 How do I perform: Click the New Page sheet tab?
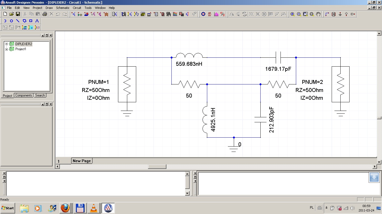[82, 161]
